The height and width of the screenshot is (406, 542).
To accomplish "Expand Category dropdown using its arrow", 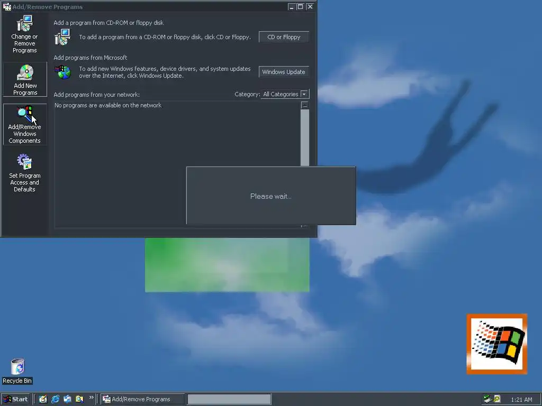I will click(x=304, y=94).
